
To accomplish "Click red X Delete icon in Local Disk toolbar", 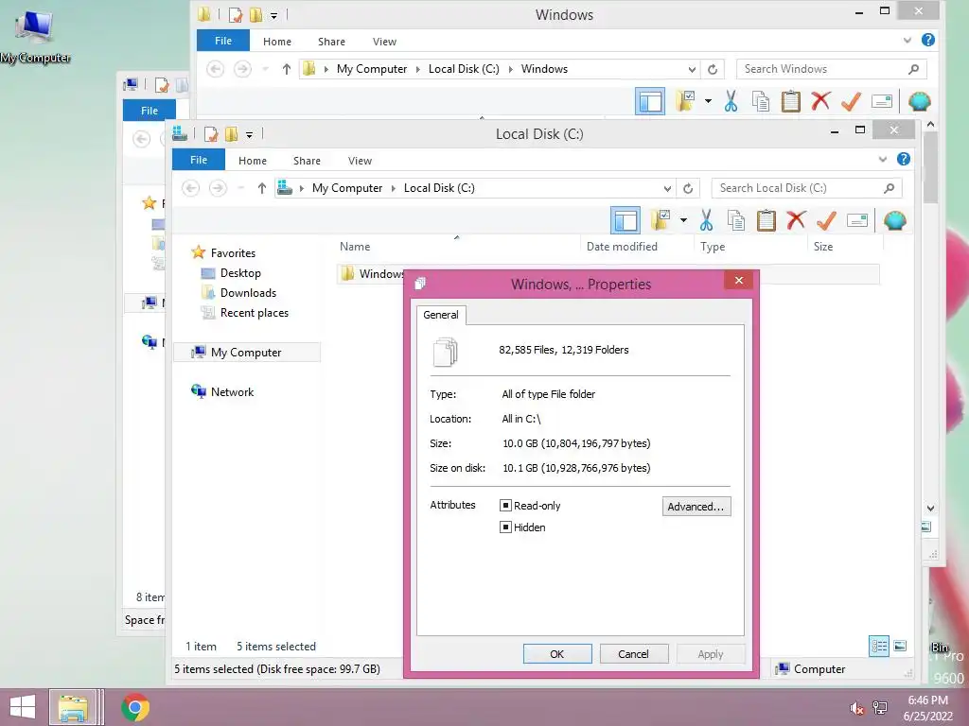I will pos(796,220).
